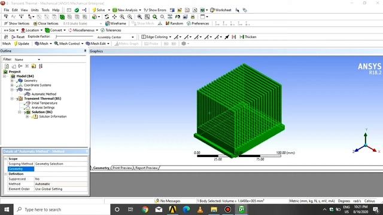Open the Help menu
Image resolution: width=383 pixels, height=215 pixels.
click(x=56, y=10)
